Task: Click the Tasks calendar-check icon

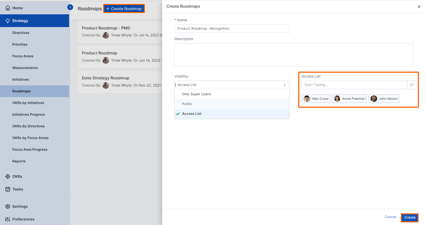Action: pos(8,189)
